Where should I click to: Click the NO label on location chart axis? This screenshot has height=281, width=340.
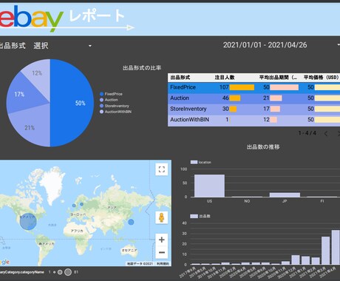(247, 201)
